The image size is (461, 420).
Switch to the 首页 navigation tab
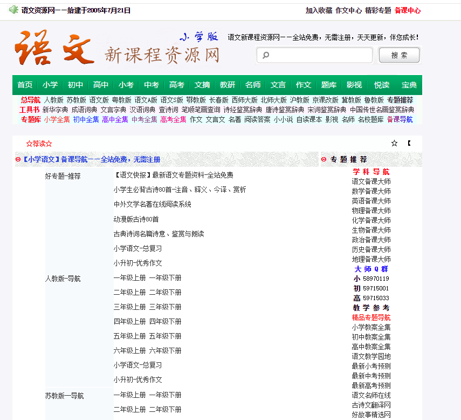pyautogui.click(x=24, y=84)
